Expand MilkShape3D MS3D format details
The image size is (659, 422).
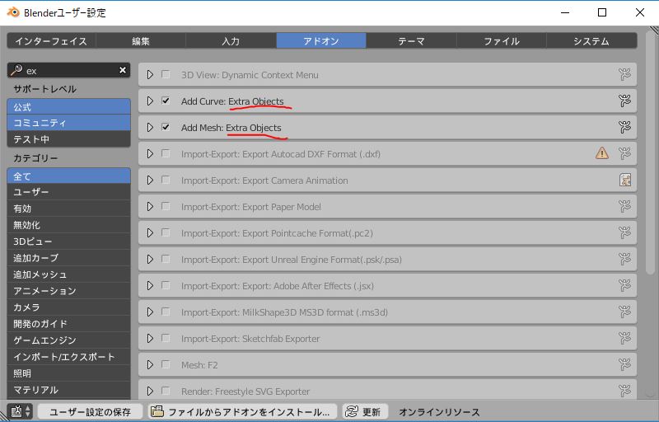pyautogui.click(x=150, y=312)
